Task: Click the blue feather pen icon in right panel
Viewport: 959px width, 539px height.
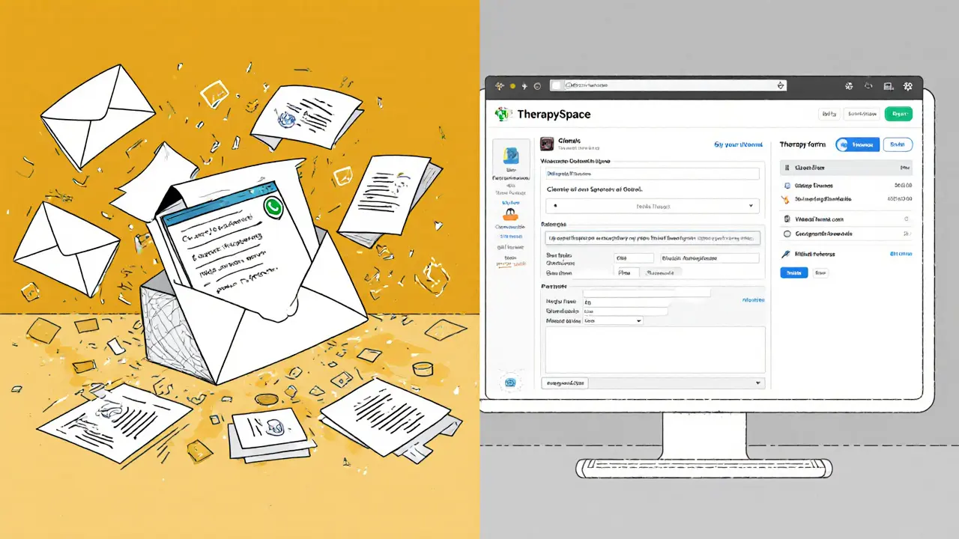Action: pos(786,255)
